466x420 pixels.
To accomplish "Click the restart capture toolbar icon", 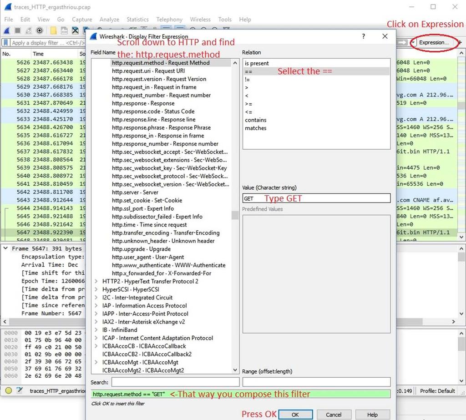I will 29,30.
